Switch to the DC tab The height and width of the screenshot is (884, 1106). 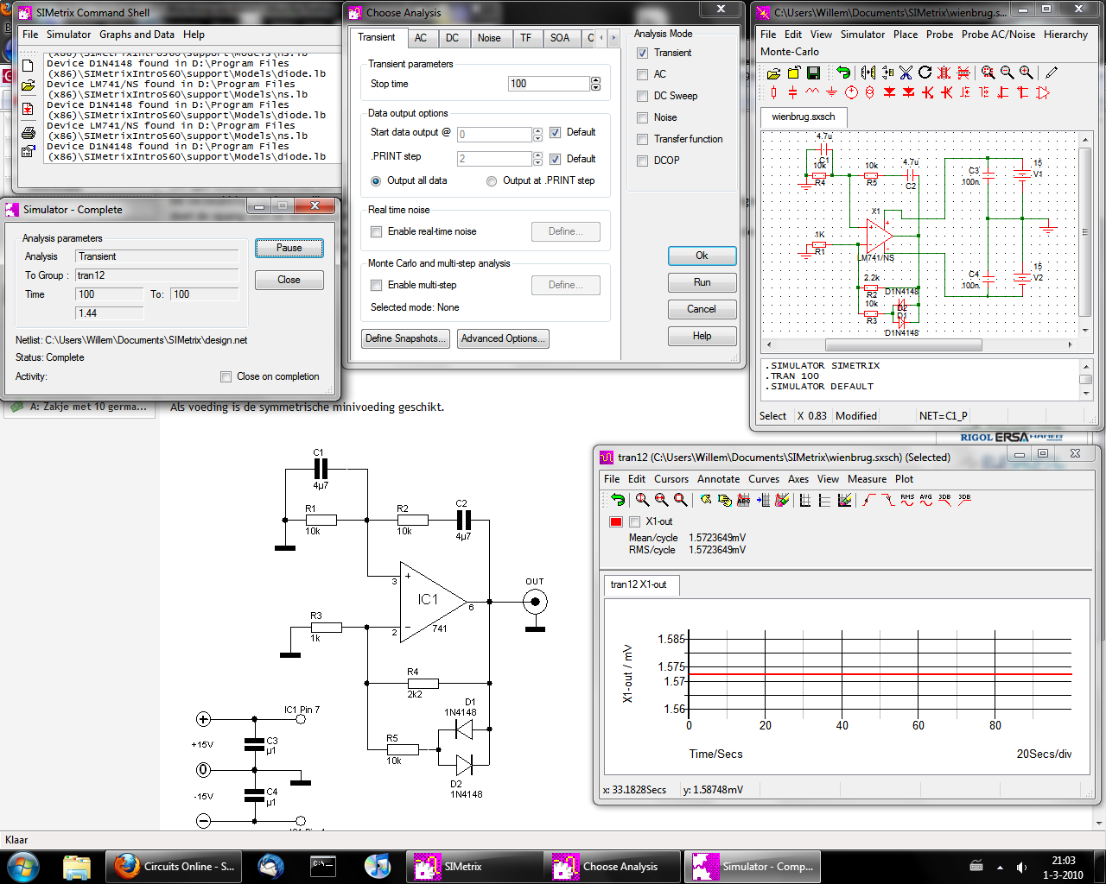pyautogui.click(x=452, y=38)
